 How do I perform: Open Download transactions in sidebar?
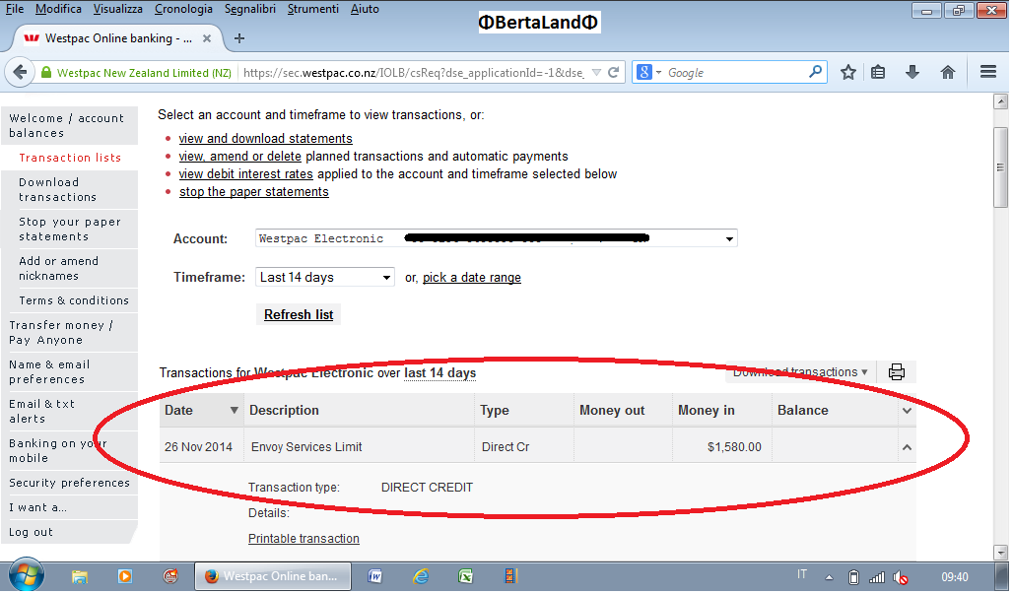pos(70,190)
